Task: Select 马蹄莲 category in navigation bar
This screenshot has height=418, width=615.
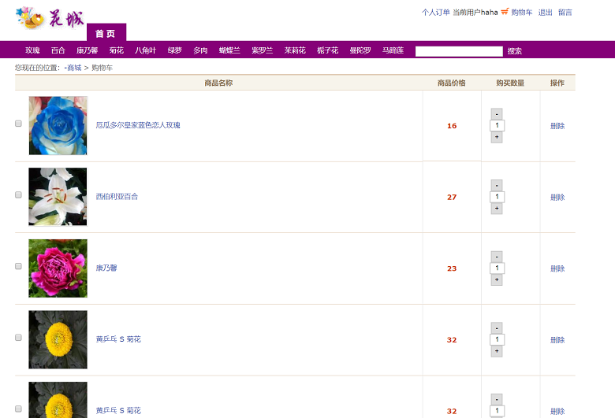Action: tap(393, 50)
